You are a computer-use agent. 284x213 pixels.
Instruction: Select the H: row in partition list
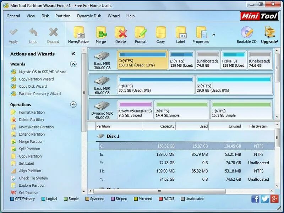[x=187, y=171]
